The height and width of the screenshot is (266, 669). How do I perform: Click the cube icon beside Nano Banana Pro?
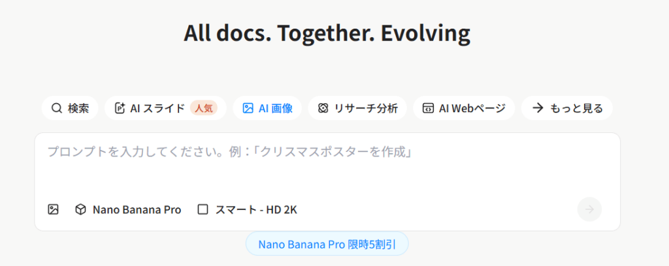coord(80,209)
